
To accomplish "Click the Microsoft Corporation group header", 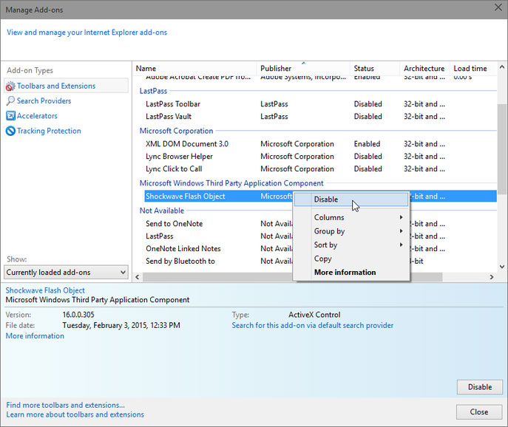I will pos(176,131).
